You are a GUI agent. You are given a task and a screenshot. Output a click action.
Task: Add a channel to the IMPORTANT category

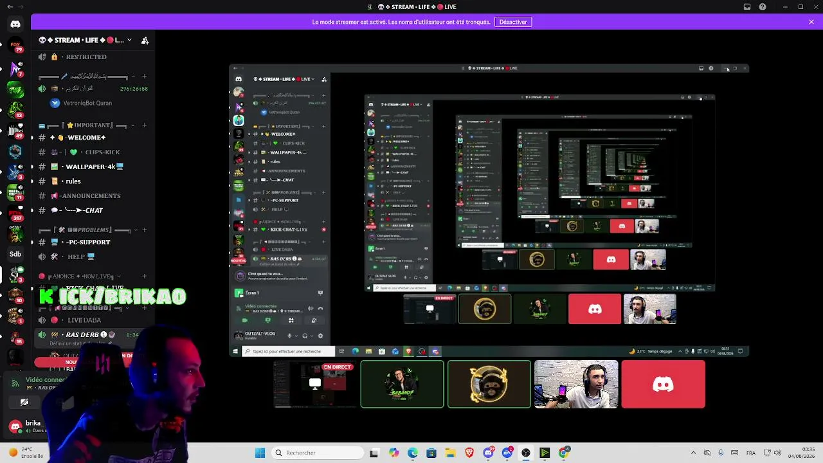[144, 125]
